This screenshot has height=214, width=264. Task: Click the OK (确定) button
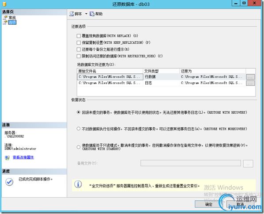[209, 204]
